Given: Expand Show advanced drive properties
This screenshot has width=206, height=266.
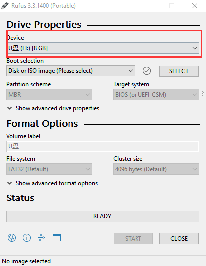Looking at the screenshot, I should pos(53,108).
